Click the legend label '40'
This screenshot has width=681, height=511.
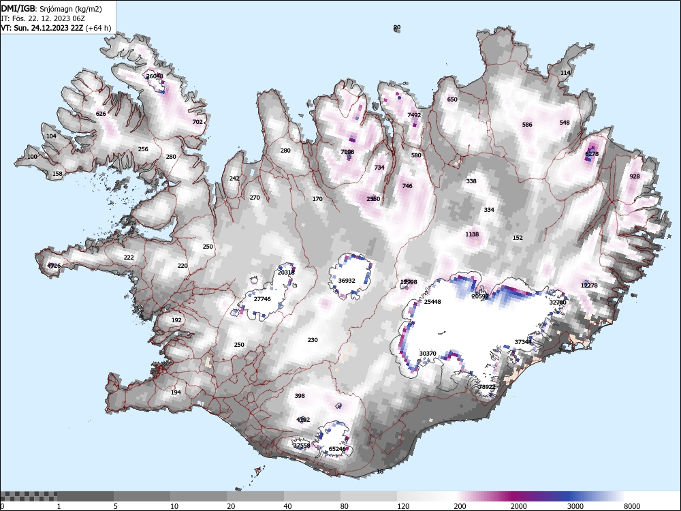click(x=288, y=506)
